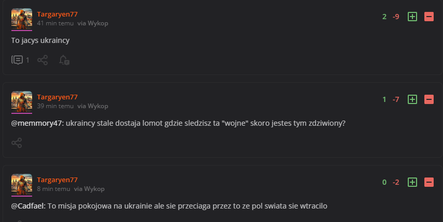Click Targaryen77 username in the @Cadfael reply
The width and height of the screenshot is (443, 222).
tap(57, 180)
